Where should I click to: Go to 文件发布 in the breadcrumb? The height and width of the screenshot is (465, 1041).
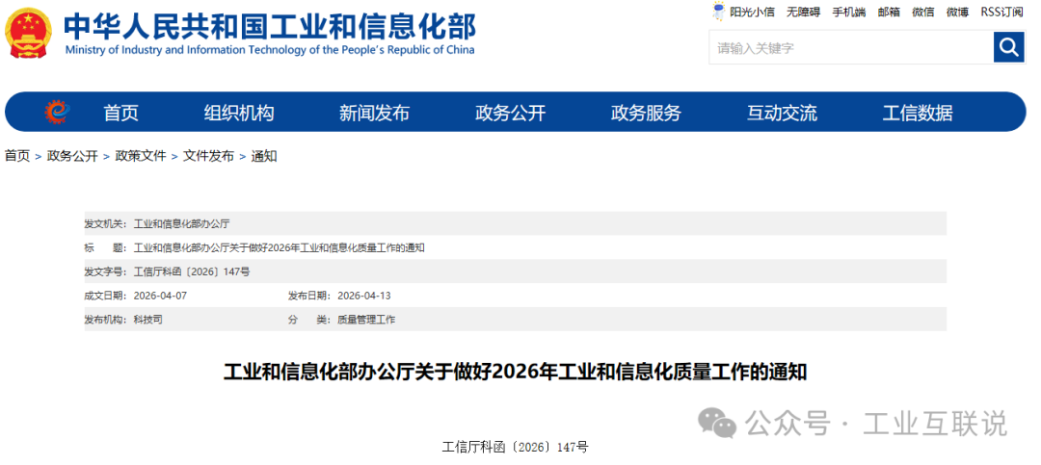208,157
